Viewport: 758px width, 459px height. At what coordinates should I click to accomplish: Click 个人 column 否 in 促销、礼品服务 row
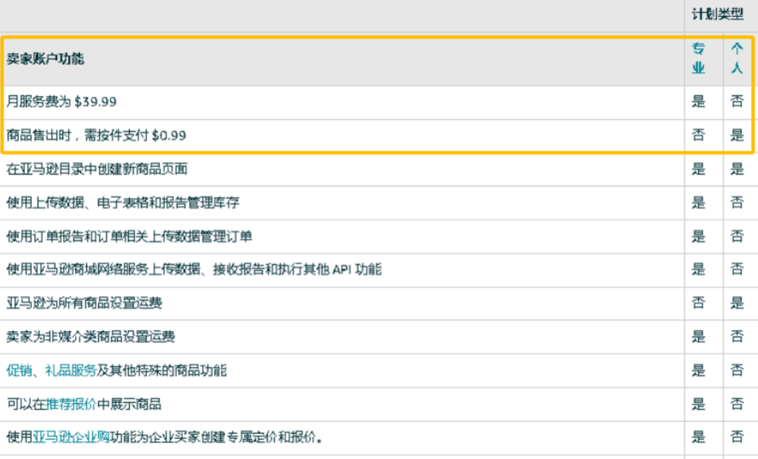[x=737, y=371]
